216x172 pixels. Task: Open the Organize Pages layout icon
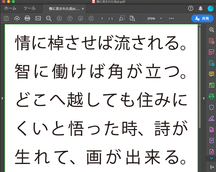coord(211,52)
